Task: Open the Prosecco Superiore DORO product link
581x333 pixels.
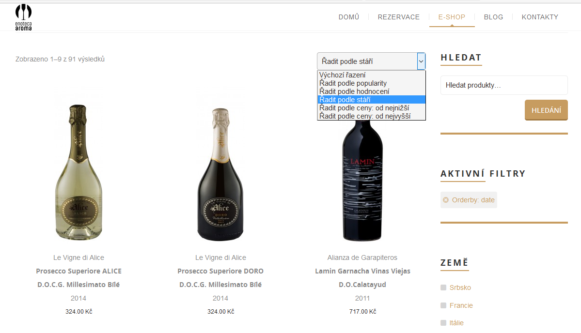Action: pos(220,278)
